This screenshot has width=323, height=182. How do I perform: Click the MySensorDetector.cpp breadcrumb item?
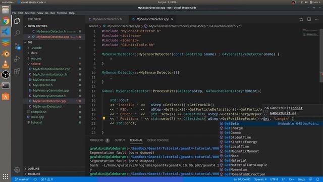(124, 26)
